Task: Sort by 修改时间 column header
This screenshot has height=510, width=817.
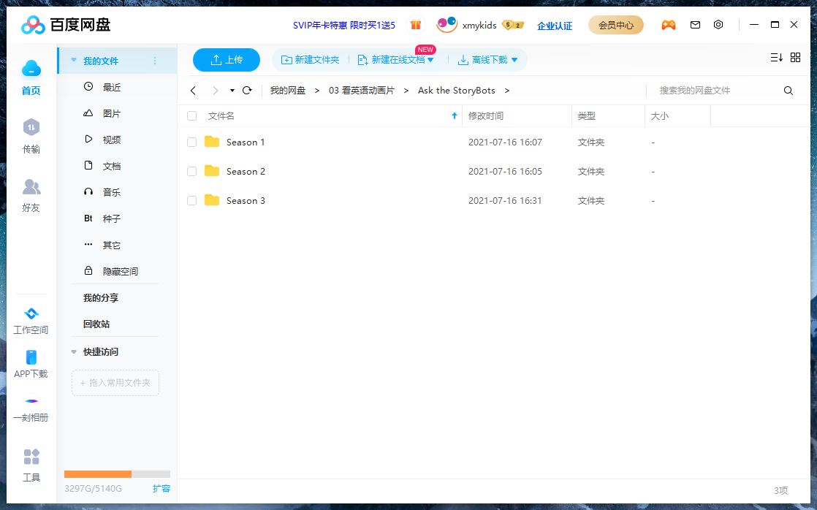Action: (x=517, y=115)
